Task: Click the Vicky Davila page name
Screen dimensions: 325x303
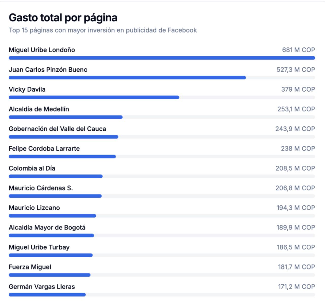Action: 27,90
